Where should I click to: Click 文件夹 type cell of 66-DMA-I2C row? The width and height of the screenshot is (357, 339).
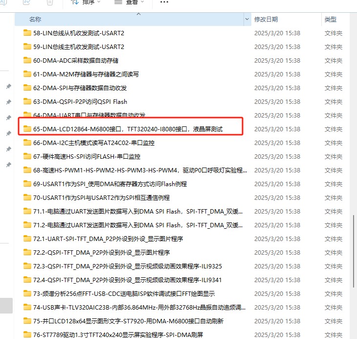[x=334, y=143]
